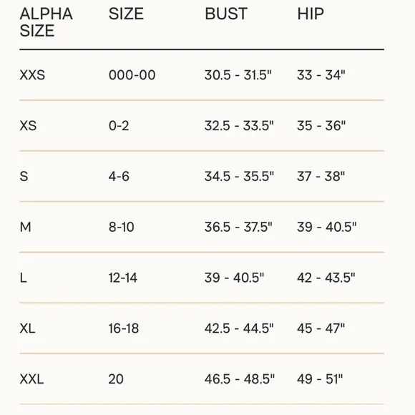Click the XL alpha size cell
Screen dimensions: 415x415
pyautogui.click(x=27, y=328)
